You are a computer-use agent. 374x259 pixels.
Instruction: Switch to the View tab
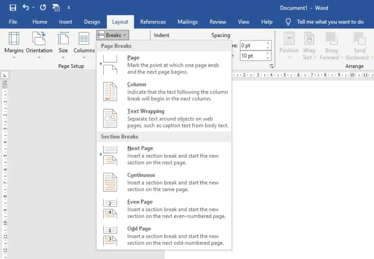pyautogui.click(x=243, y=22)
